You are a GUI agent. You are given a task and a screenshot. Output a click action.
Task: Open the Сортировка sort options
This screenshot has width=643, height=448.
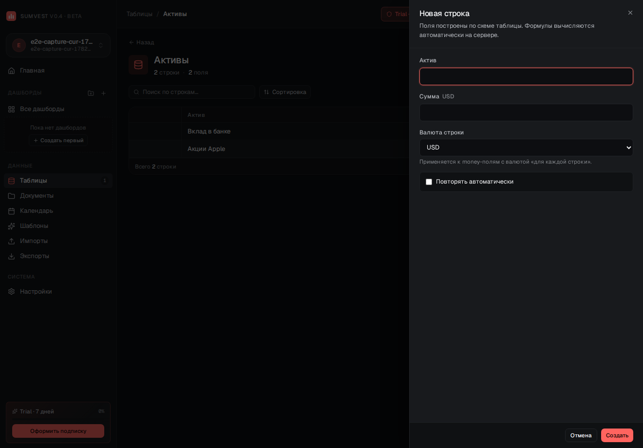coord(285,92)
